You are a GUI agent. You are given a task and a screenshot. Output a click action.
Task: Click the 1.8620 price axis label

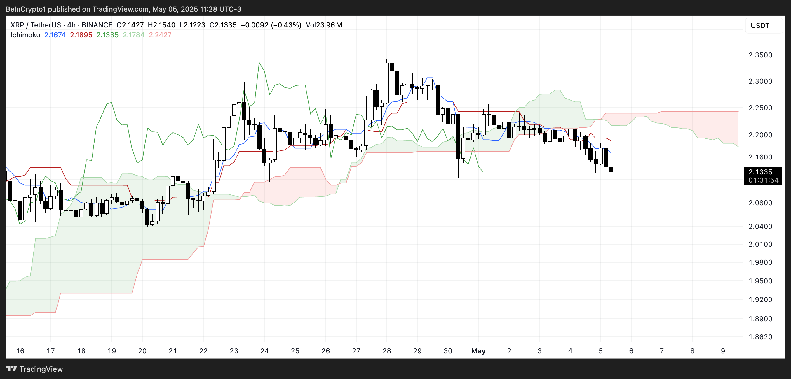pyautogui.click(x=760, y=337)
